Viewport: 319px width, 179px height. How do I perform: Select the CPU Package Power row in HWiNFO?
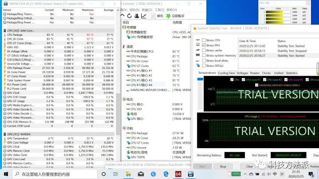59,68
